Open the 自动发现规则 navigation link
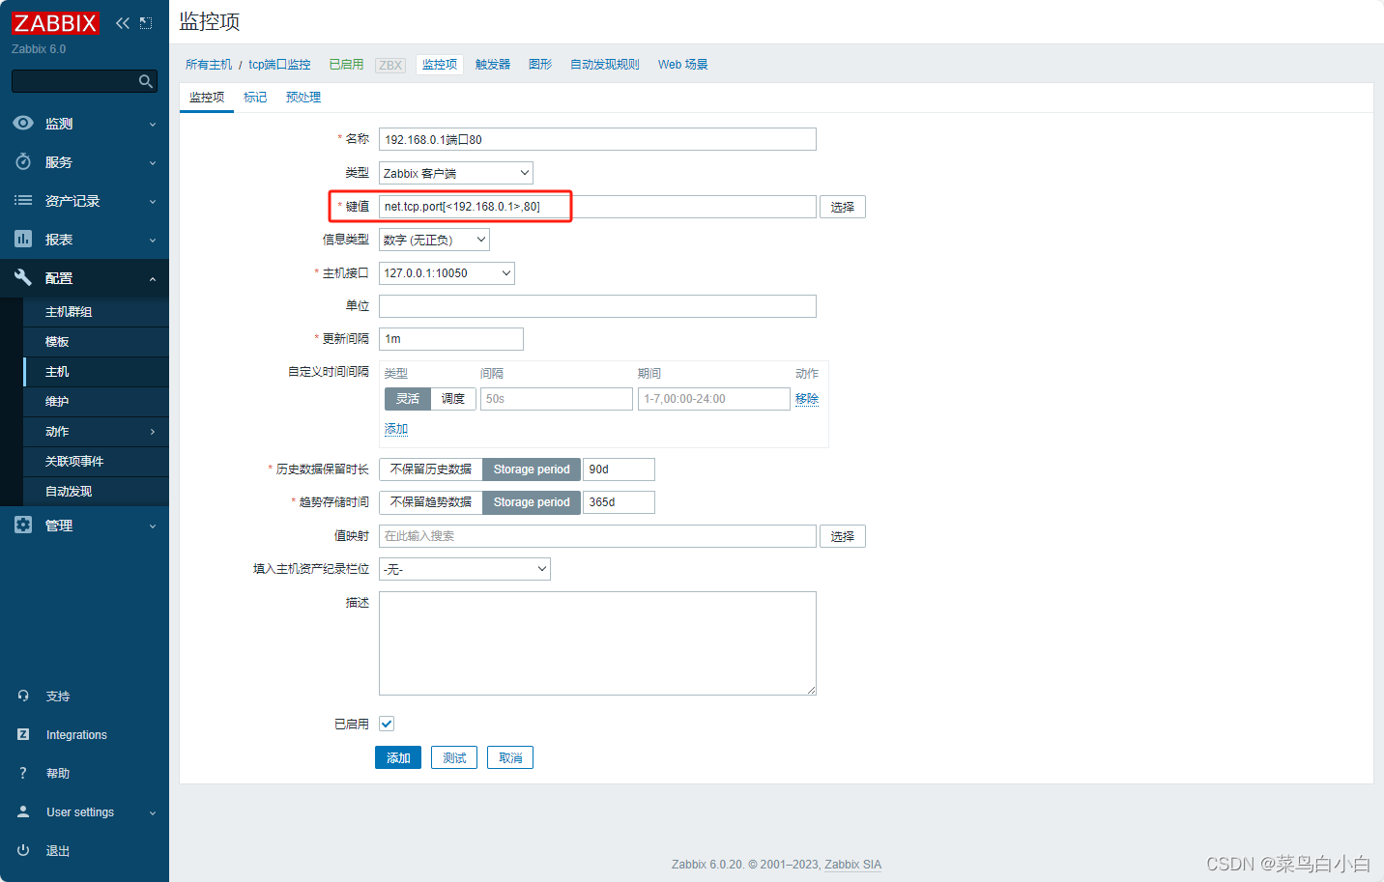Image resolution: width=1384 pixels, height=882 pixels. click(605, 65)
